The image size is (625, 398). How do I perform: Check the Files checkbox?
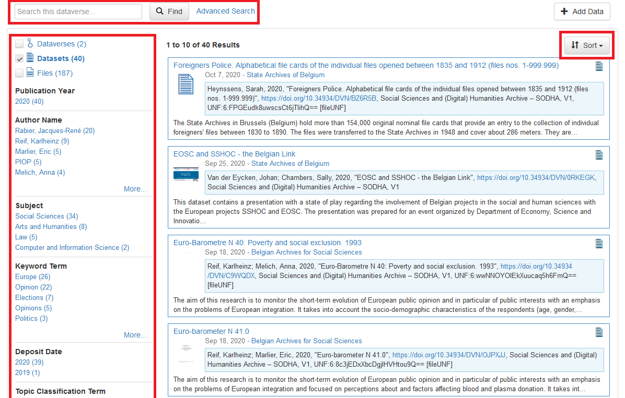19,73
